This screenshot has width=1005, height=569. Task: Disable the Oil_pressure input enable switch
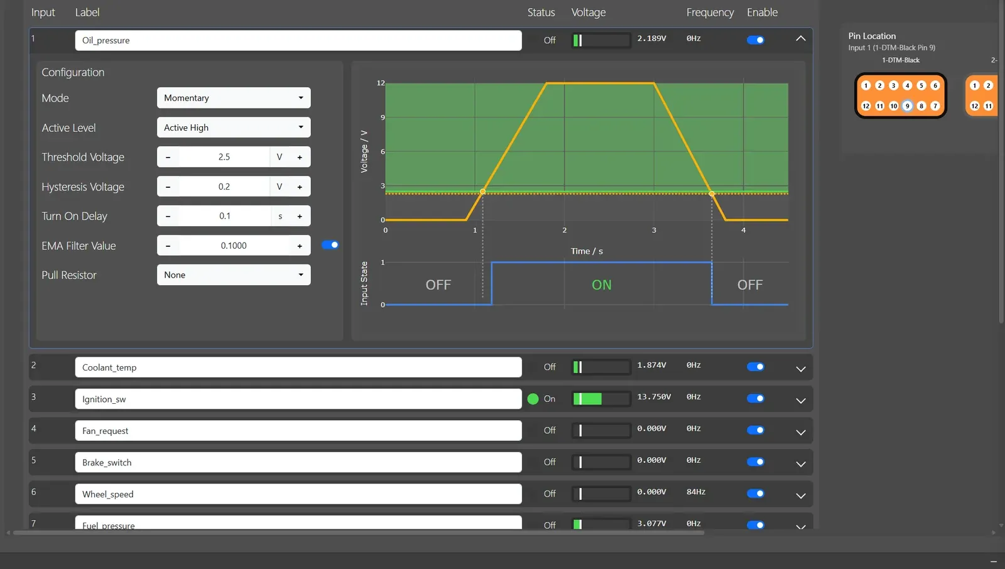point(756,40)
